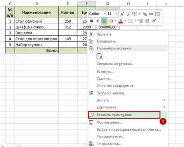Open Специальная вставка… entry

click(x=128, y=64)
